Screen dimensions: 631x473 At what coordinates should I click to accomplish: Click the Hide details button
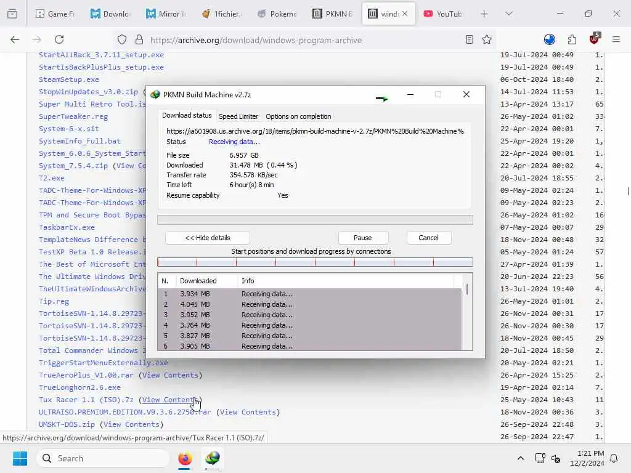pyautogui.click(x=208, y=238)
